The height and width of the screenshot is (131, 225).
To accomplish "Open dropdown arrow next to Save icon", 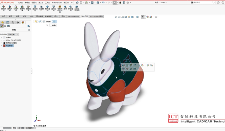I will coord(95,3).
